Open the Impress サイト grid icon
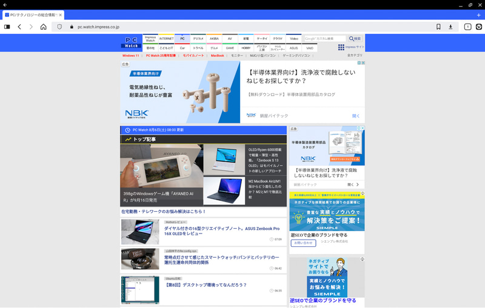 (x=341, y=47)
